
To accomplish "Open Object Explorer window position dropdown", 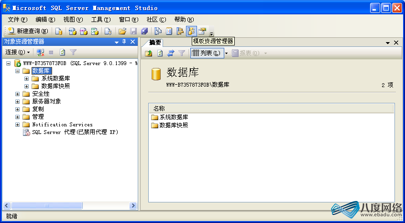I will point(117,42).
